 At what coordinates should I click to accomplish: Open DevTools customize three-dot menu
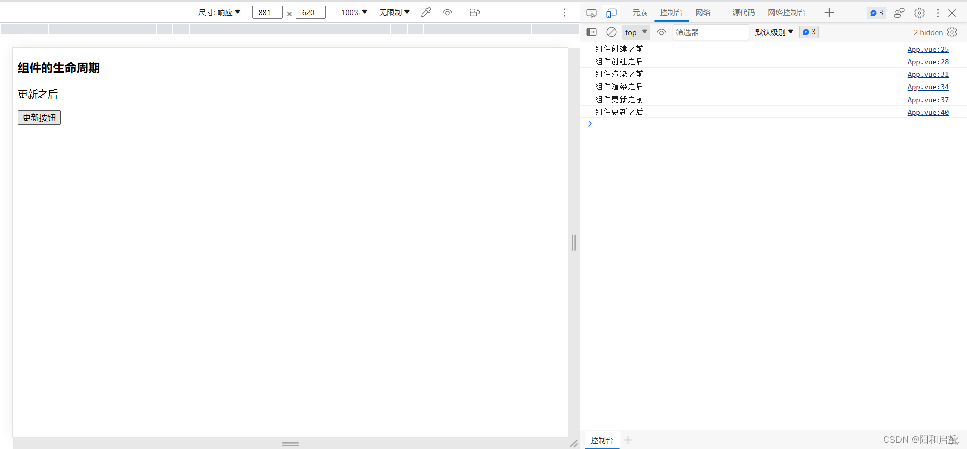[x=938, y=13]
